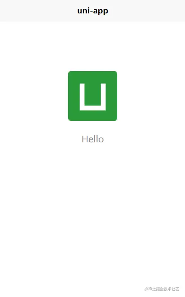Click the letter H in Hello
This screenshot has width=185, height=297.
(x=84, y=139)
